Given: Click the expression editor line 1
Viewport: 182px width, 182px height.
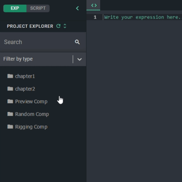Looking at the screenshot, I should [142, 17].
